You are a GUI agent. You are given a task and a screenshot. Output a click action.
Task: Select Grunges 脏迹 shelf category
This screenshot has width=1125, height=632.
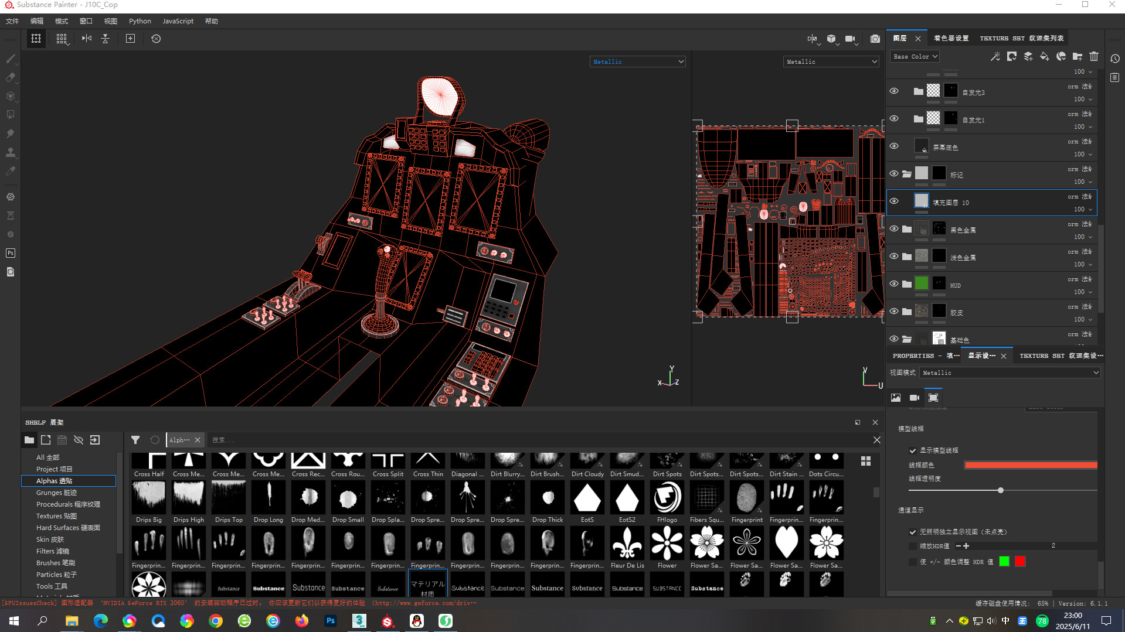(x=56, y=493)
